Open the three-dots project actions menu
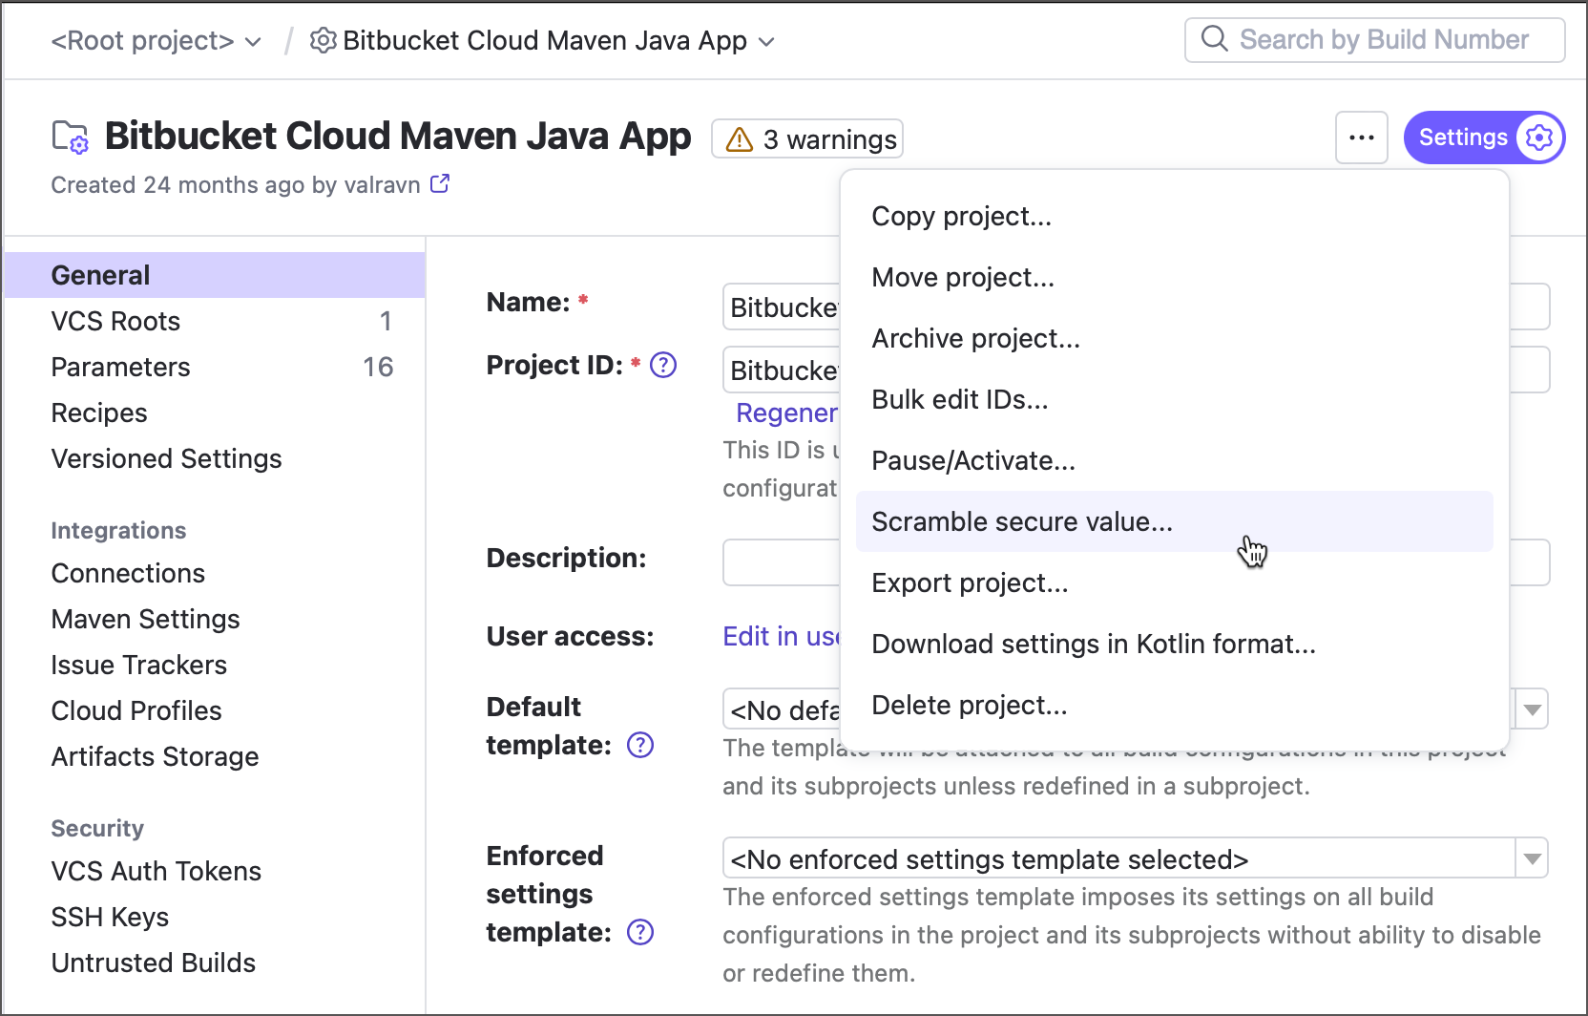1588x1016 pixels. (x=1361, y=138)
